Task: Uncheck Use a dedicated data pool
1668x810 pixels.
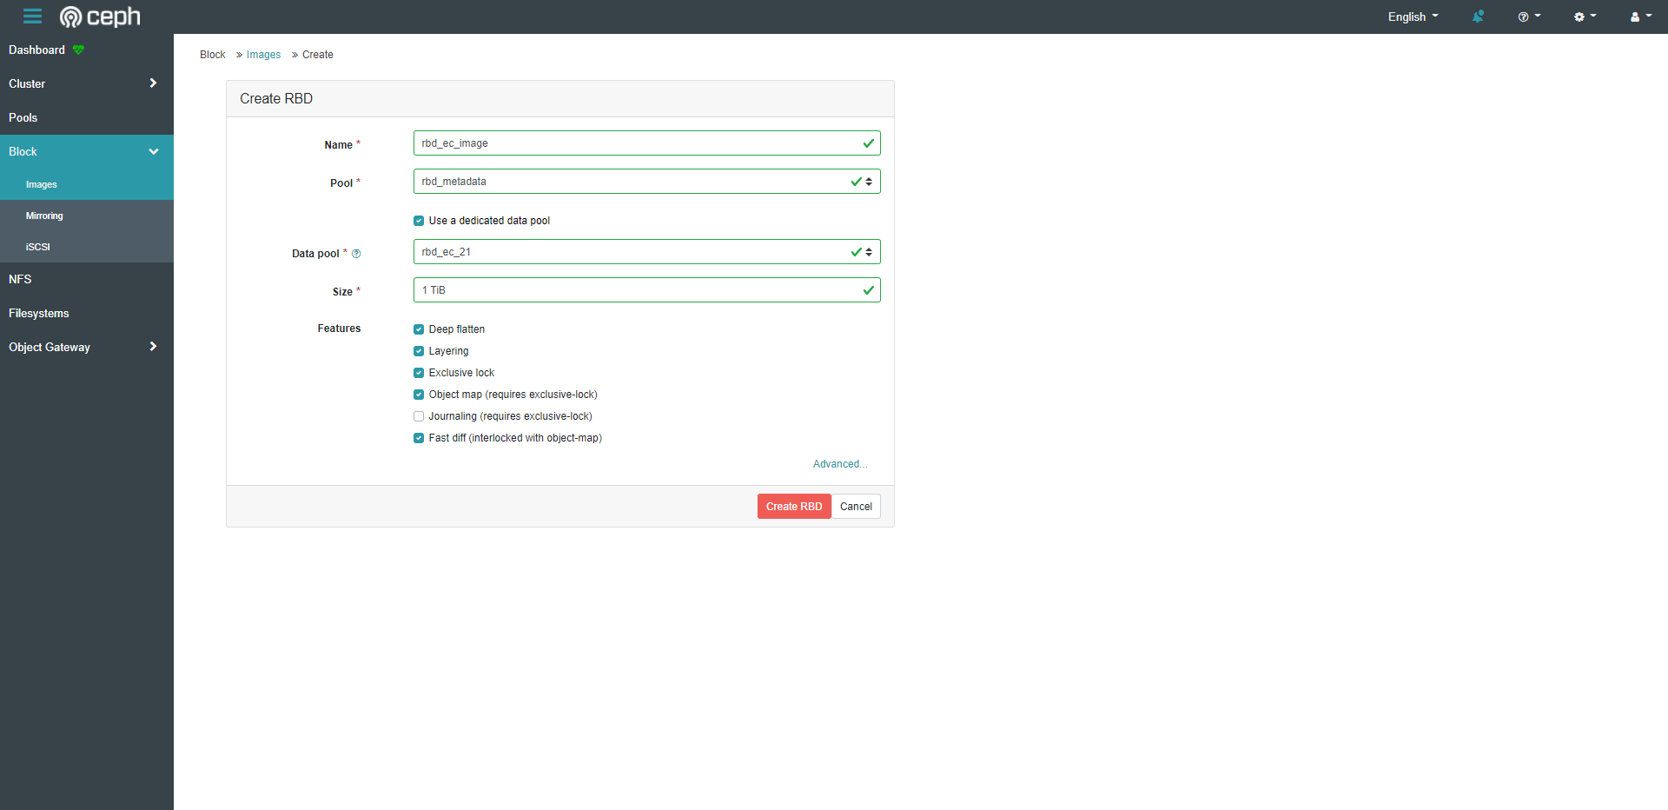Action: tap(419, 221)
